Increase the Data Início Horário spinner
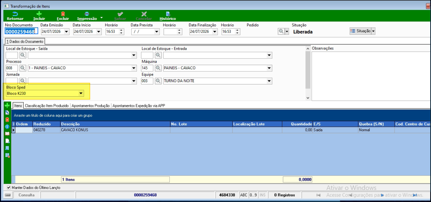The image size is (431, 202). [121, 30]
